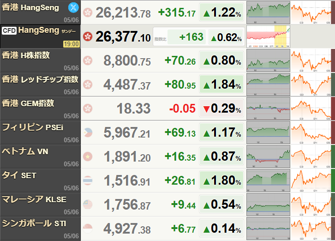Click the red change value -0.05

pos(182,108)
